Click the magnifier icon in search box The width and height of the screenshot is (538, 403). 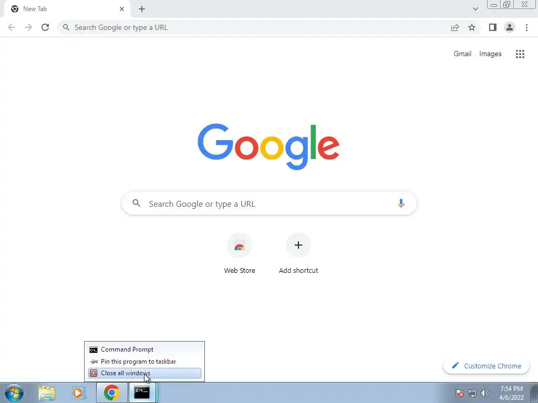tap(136, 203)
